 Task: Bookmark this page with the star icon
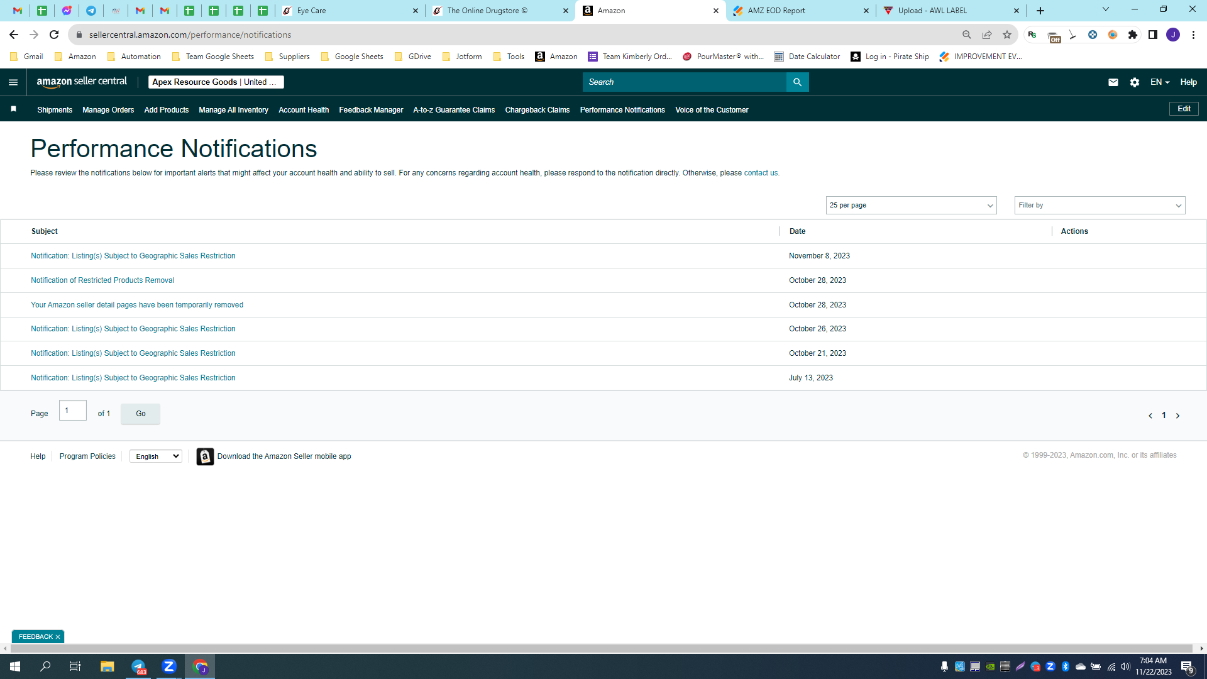click(1007, 35)
